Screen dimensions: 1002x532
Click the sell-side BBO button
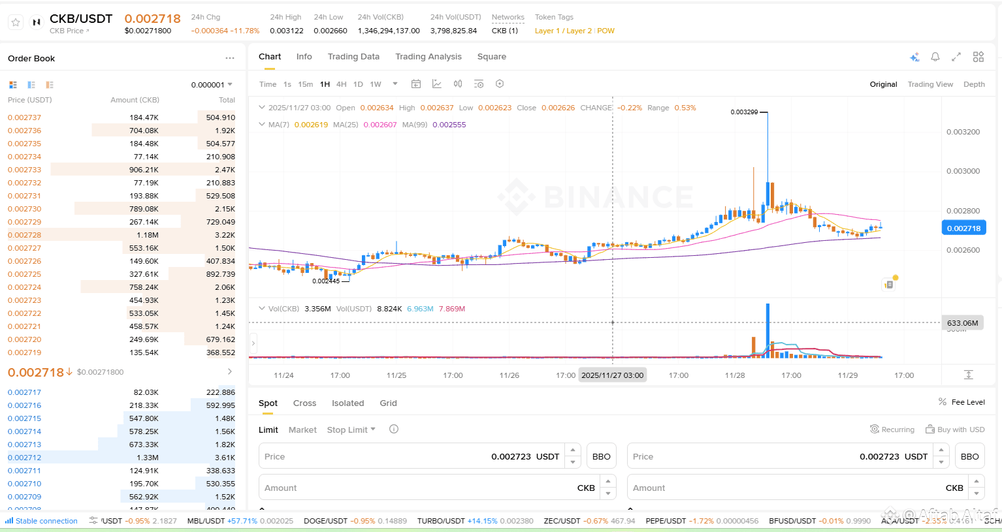click(x=970, y=456)
